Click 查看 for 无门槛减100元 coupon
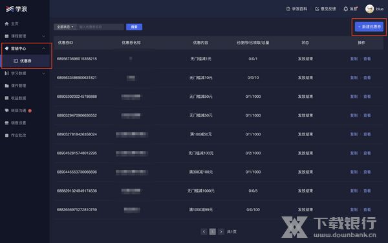388x243 pixels. pyautogui.click(x=367, y=153)
